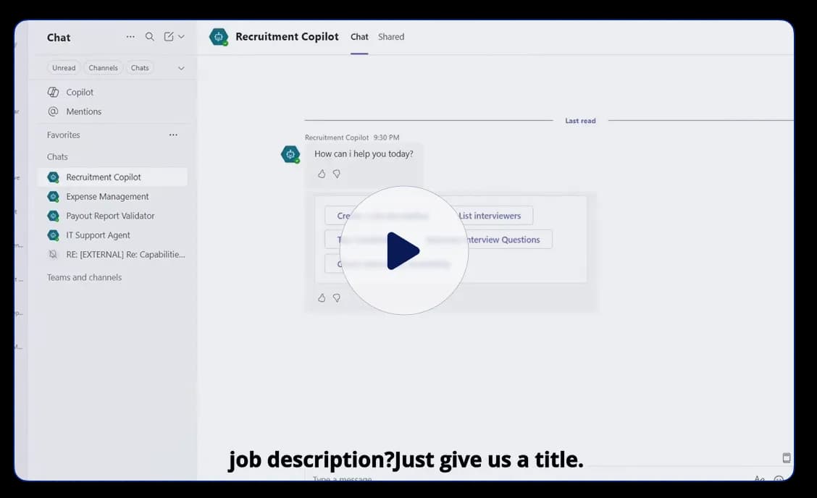Click the Copilot icon in sidebar

click(x=53, y=92)
